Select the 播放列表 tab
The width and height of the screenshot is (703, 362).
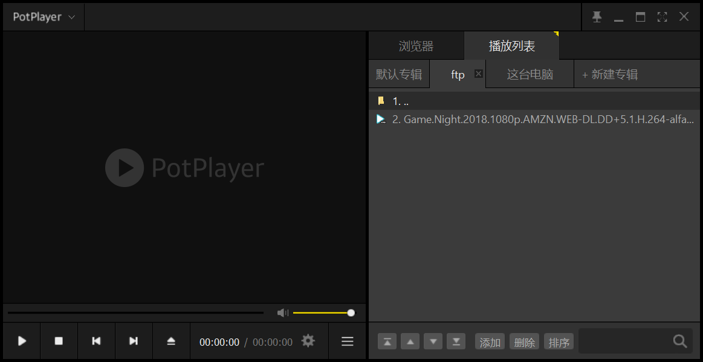pyautogui.click(x=511, y=46)
